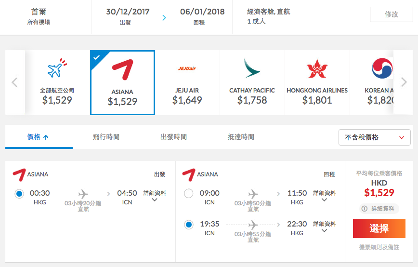
Task: Filter by Cathay Pacific logo
Action: [x=252, y=68]
